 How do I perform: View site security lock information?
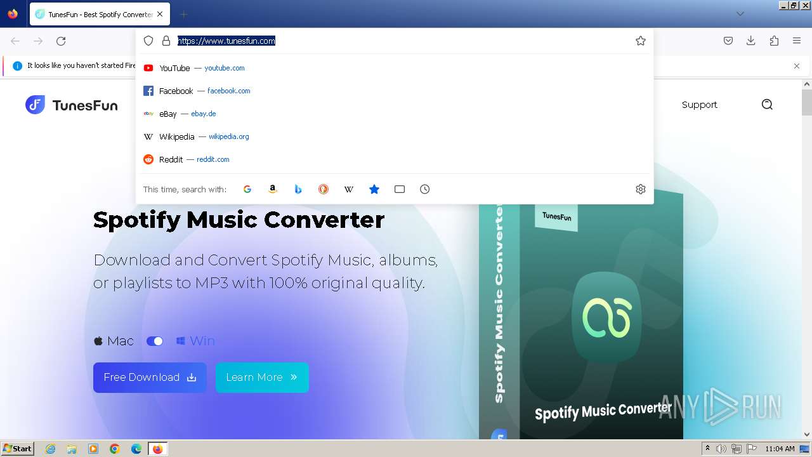166,41
